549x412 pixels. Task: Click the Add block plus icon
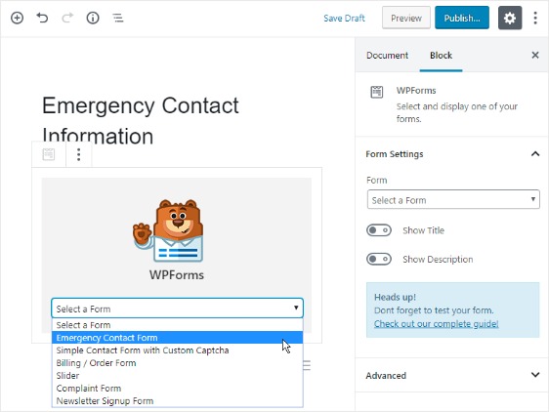coord(17,18)
